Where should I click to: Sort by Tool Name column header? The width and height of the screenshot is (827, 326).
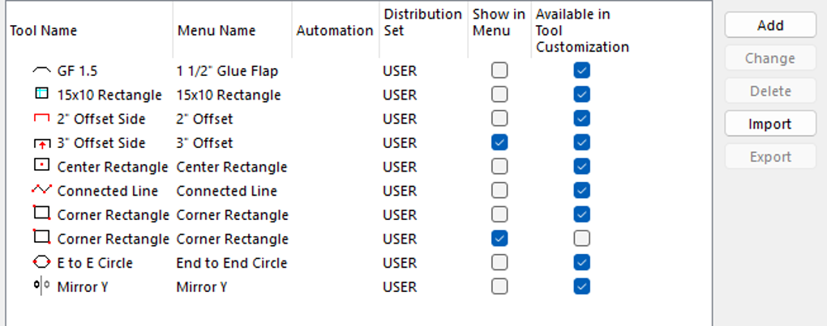click(43, 31)
